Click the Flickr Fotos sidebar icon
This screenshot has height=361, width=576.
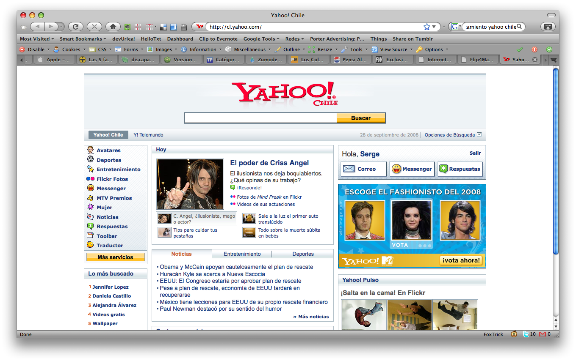(x=90, y=179)
